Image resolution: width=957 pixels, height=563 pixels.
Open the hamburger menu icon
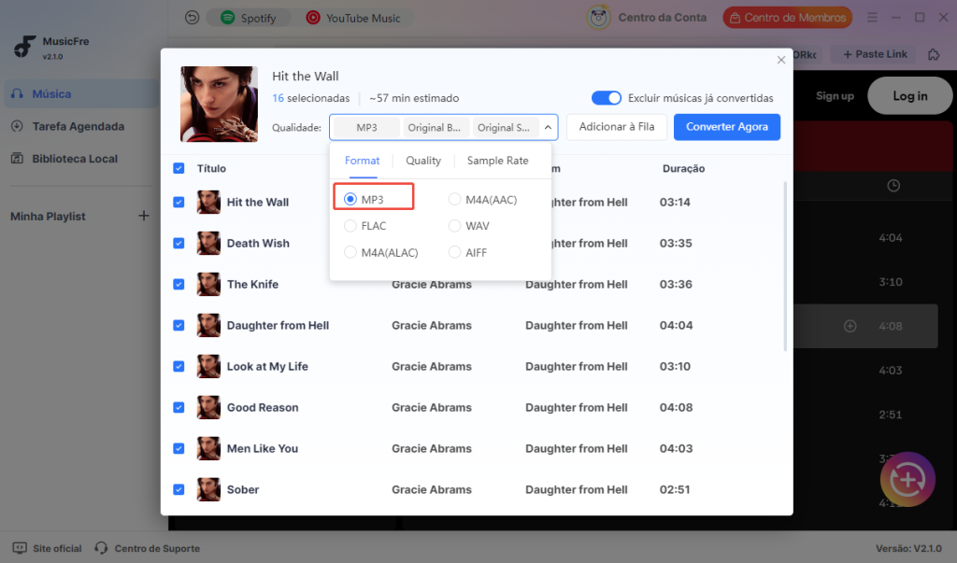872,18
